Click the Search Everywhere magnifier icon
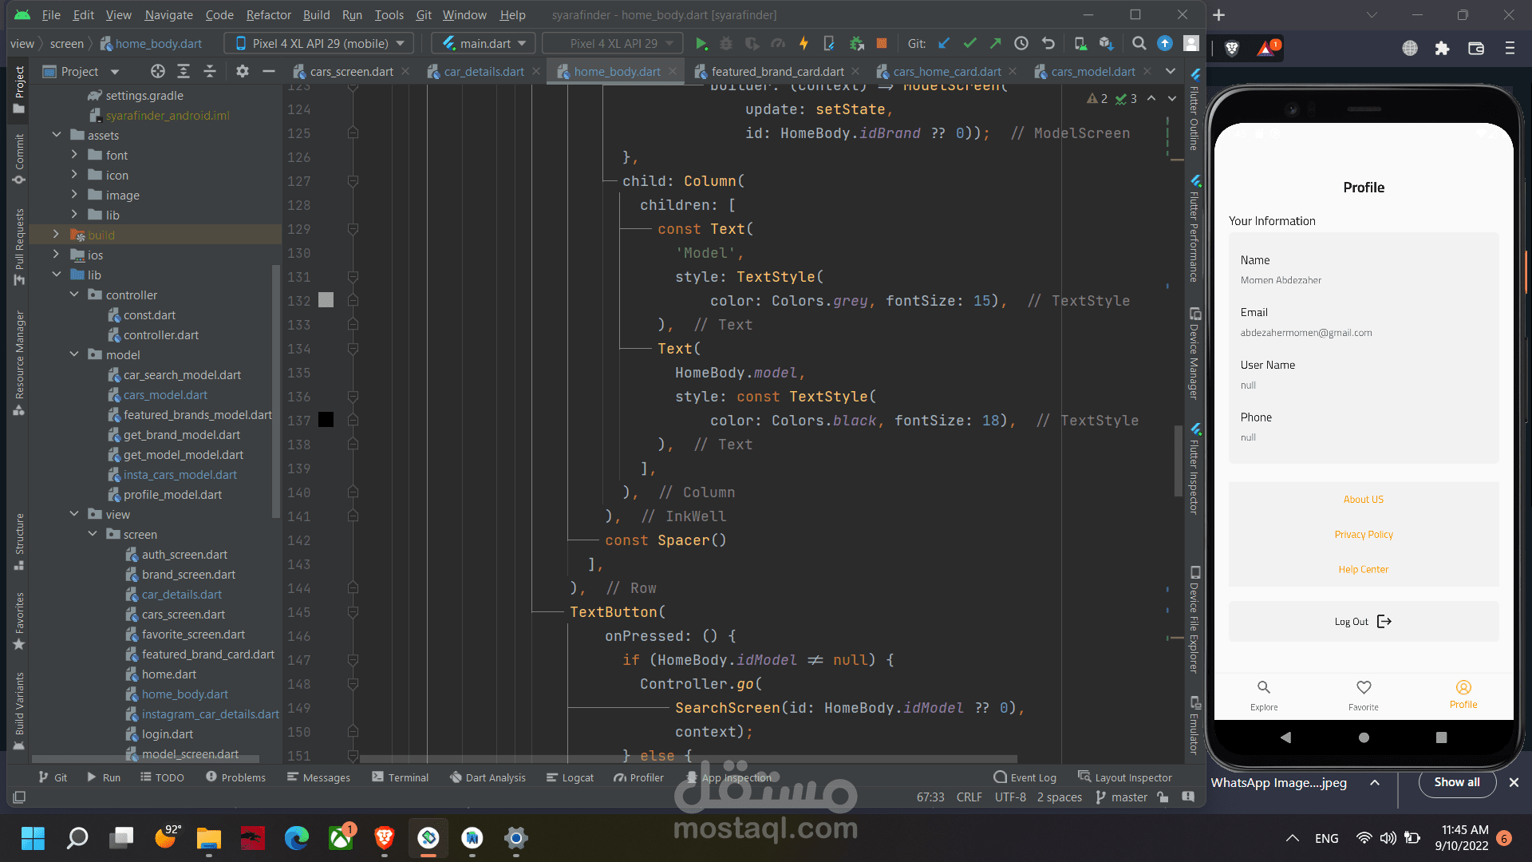This screenshot has width=1532, height=862. 1139,44
